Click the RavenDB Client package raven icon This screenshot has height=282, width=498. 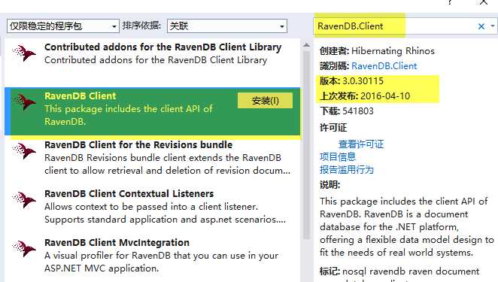(24, 102)
